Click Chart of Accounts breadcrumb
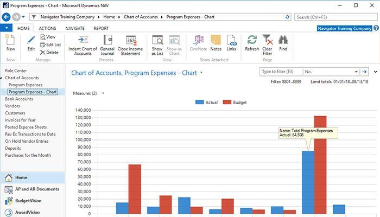 [141, 17]
